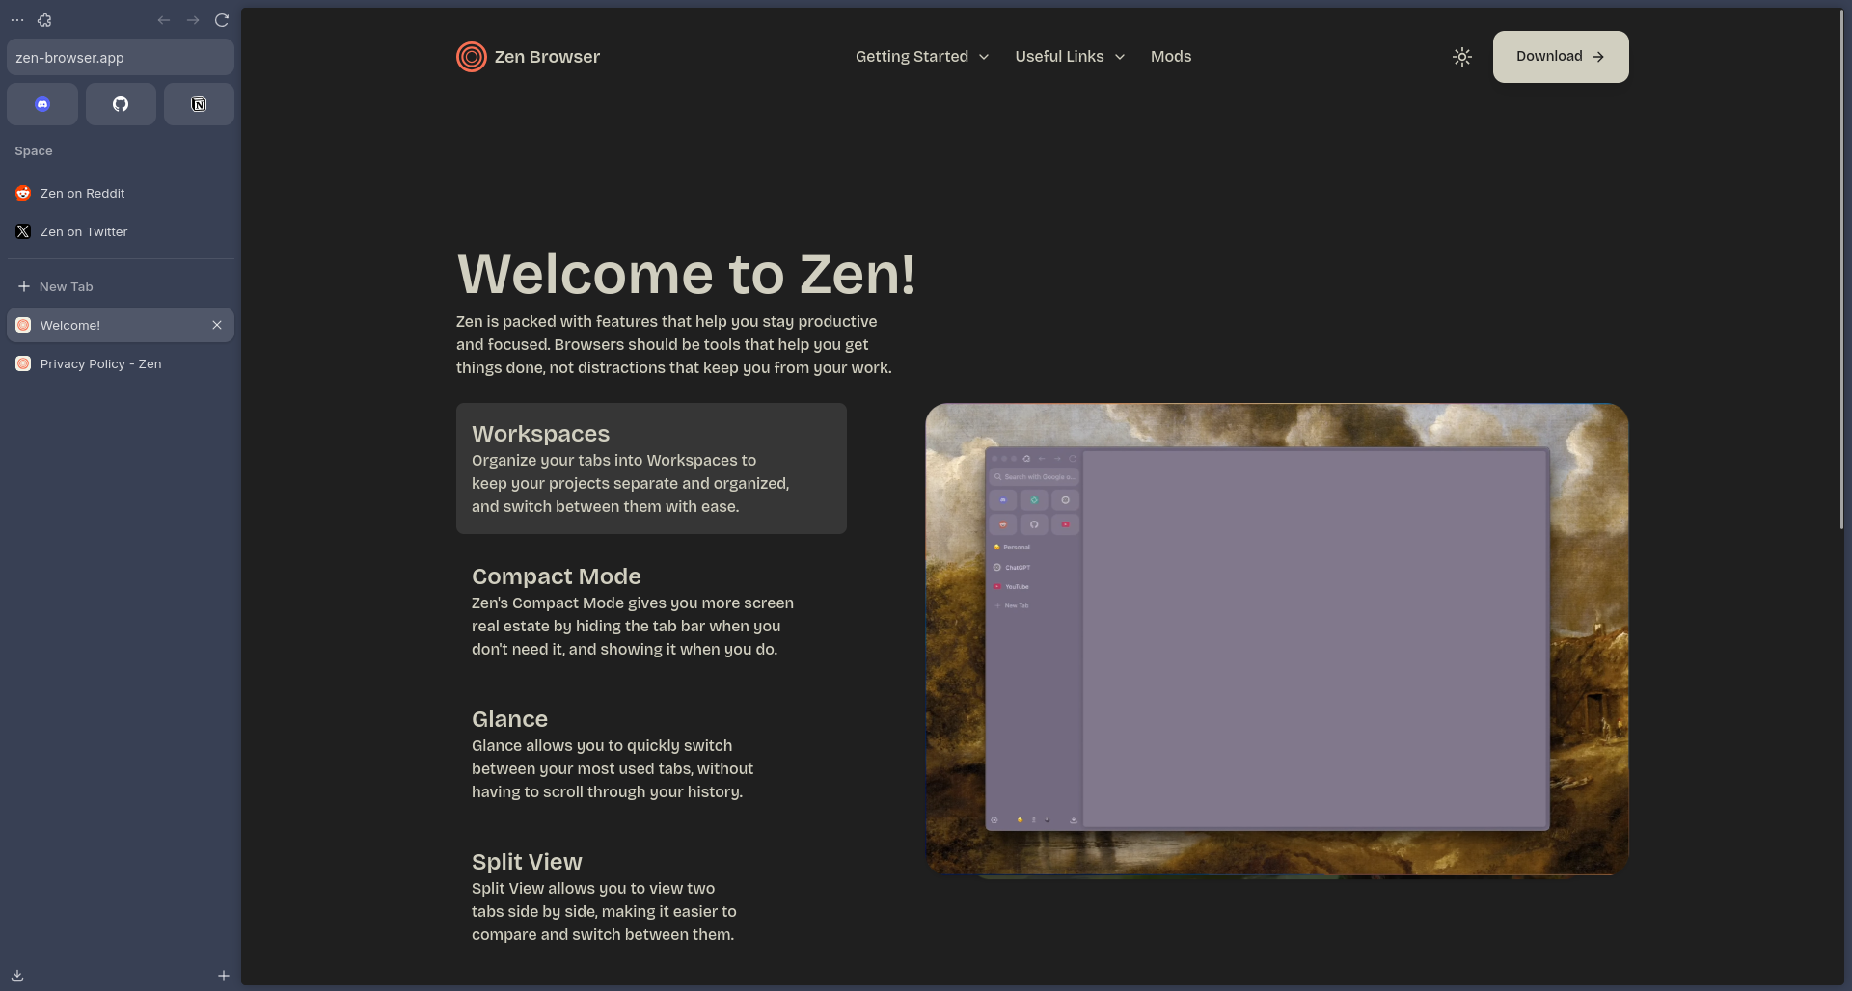The height and width of the screenshot is (991, 1852).
Task: Open a New Tab from sidebar
Action: 121,286
